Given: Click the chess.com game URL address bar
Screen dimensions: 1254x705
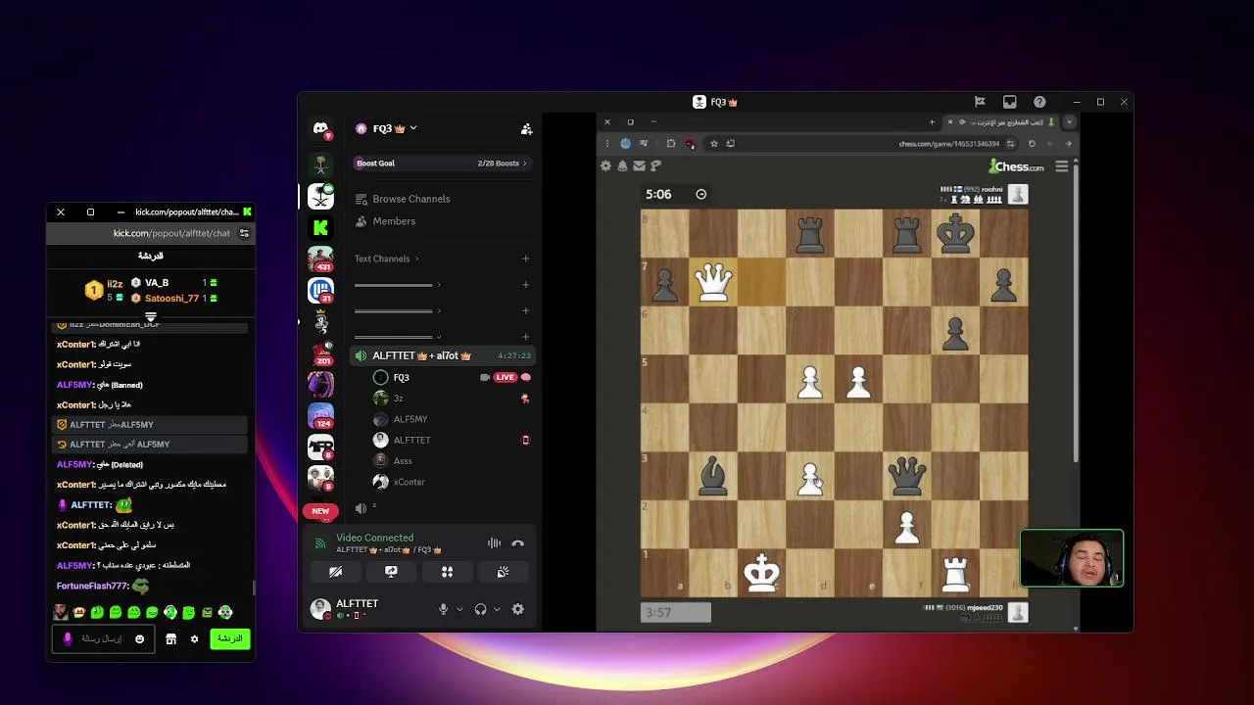Looking at the screenshot, I should [x=862, y=144].
